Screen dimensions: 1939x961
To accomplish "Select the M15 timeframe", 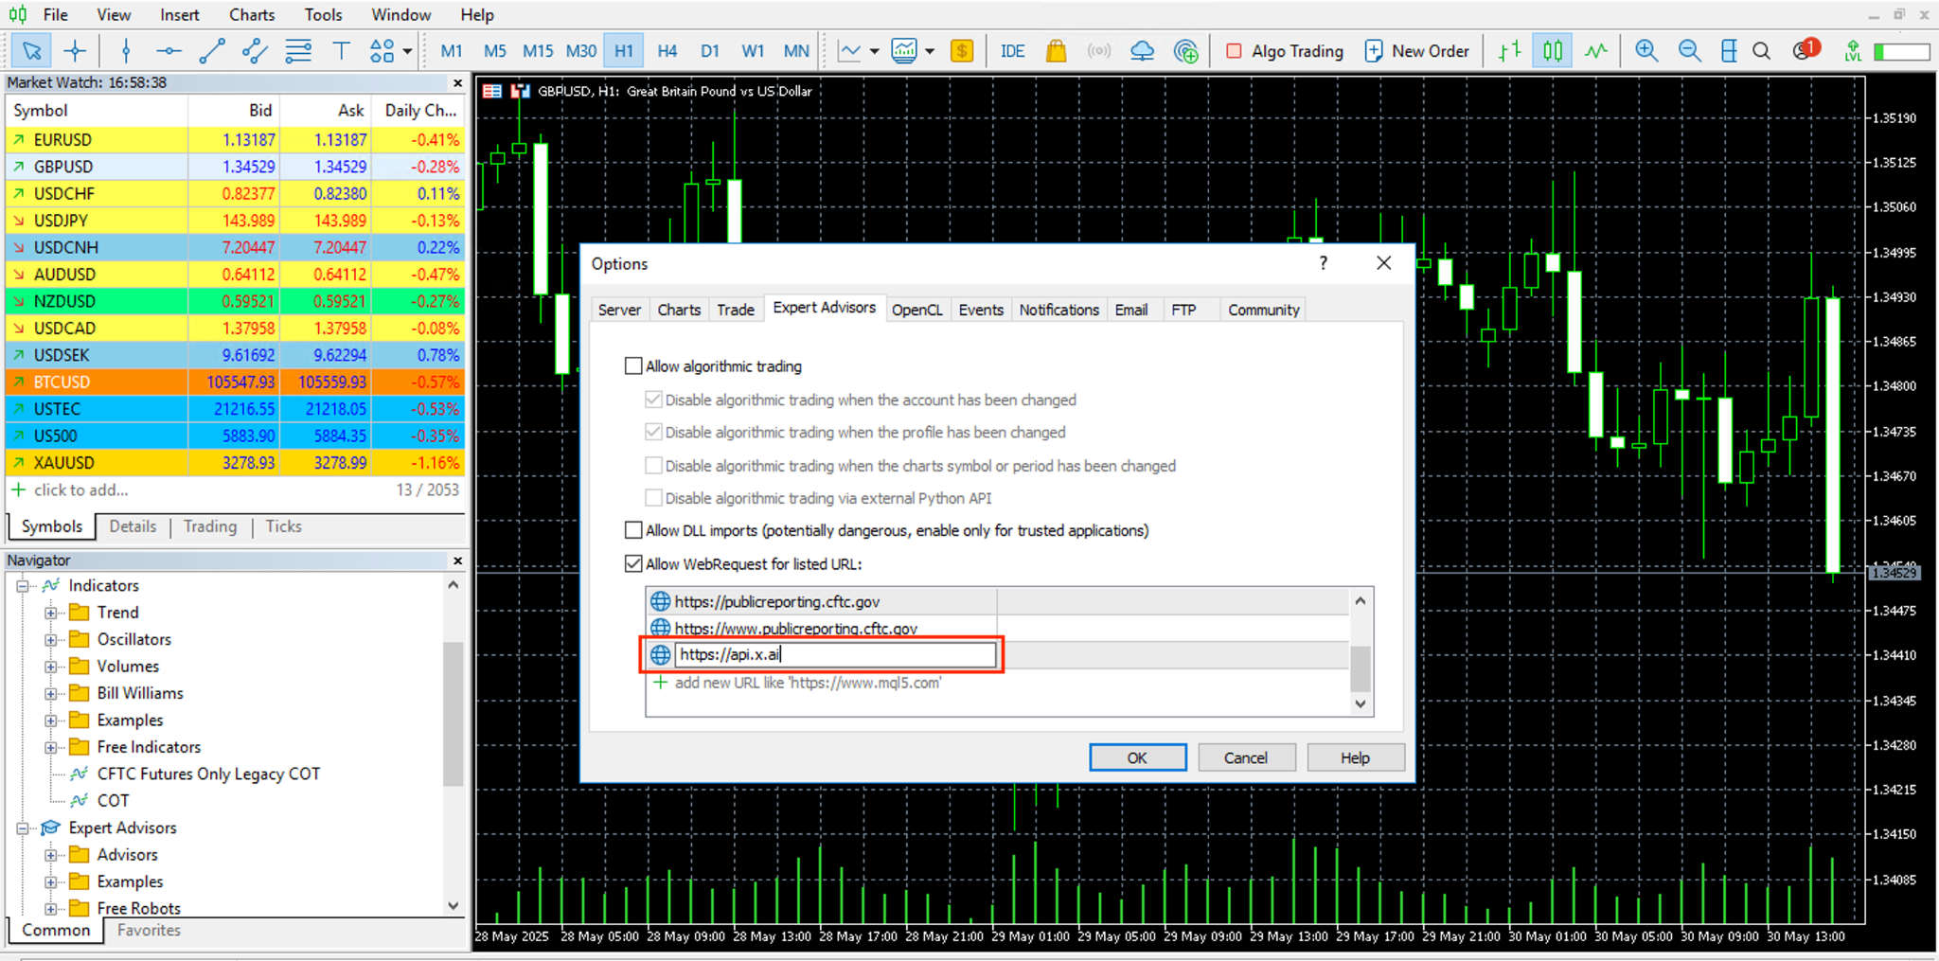I will pyautogui.click(x=538, y=51).
